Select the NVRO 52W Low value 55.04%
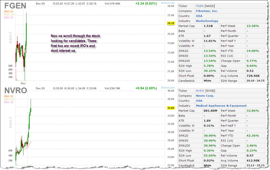The image size is (270, 170). [x=210, y=156]
